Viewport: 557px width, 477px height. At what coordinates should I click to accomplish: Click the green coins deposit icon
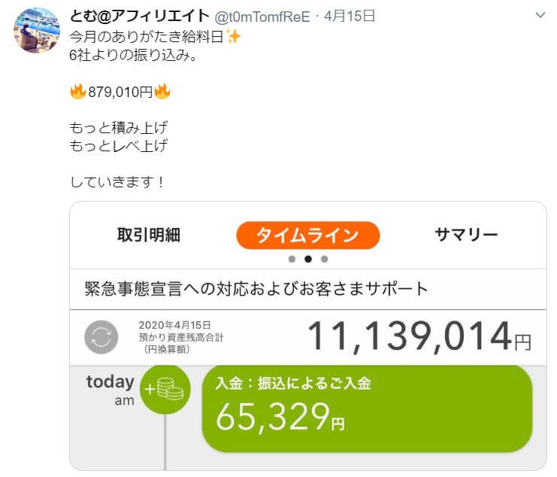pos(165,389)
